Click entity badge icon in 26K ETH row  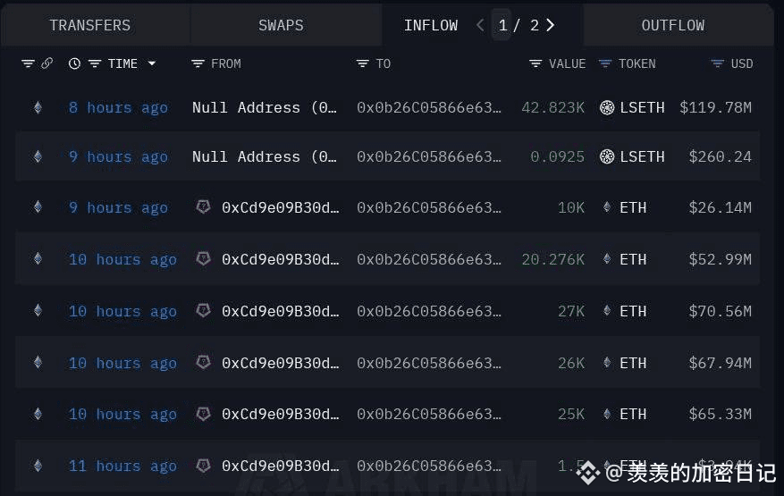pos(203,362)
